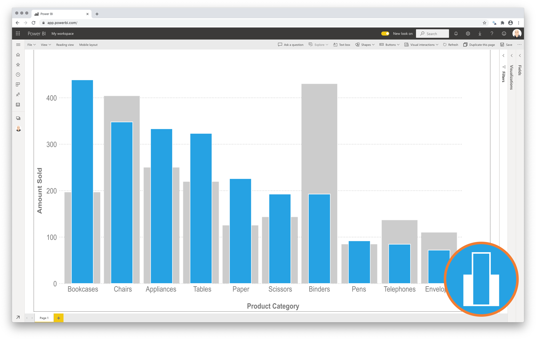Click the Search bar input field
The height and width of the screenshot is (339, 536).
tap(434, 34)
